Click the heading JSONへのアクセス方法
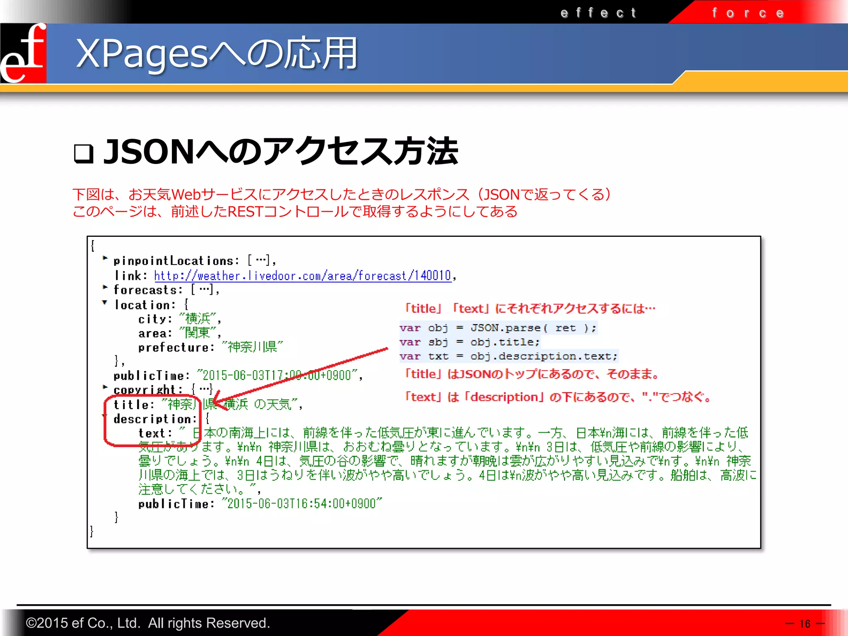Viewport: 848px width, 636px height. (281, 152)
